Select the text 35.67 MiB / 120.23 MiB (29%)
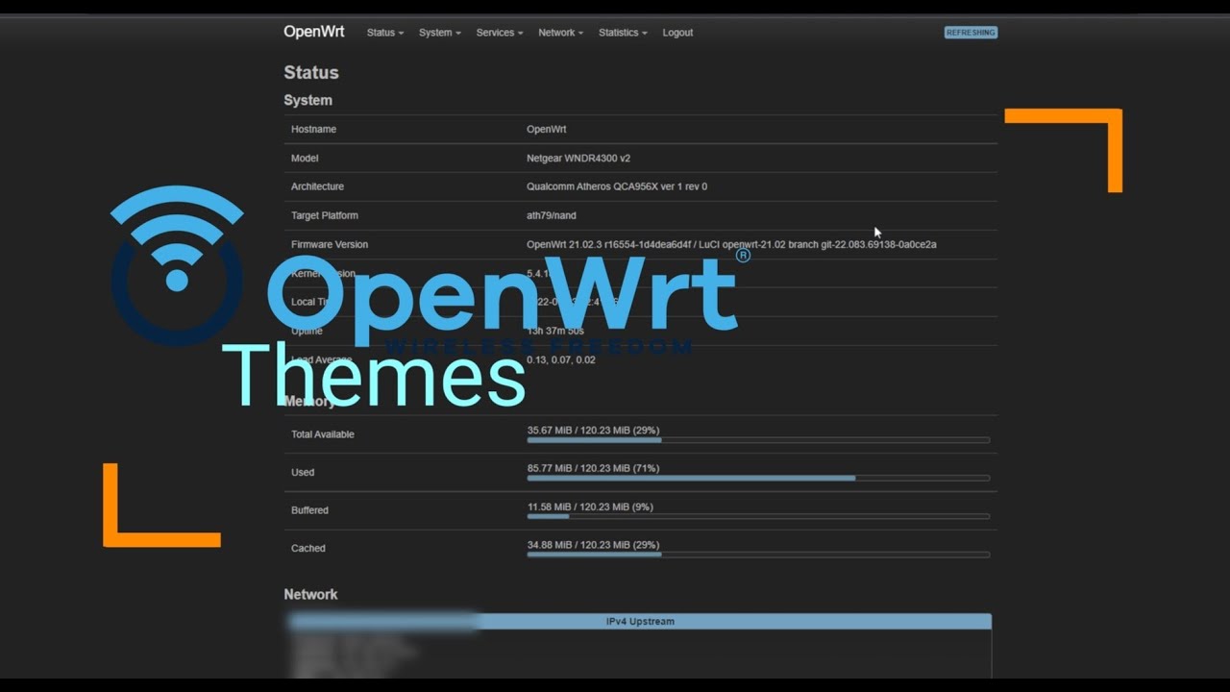Viewport: 1230px width, 692px height. click(x=593, y=430)
